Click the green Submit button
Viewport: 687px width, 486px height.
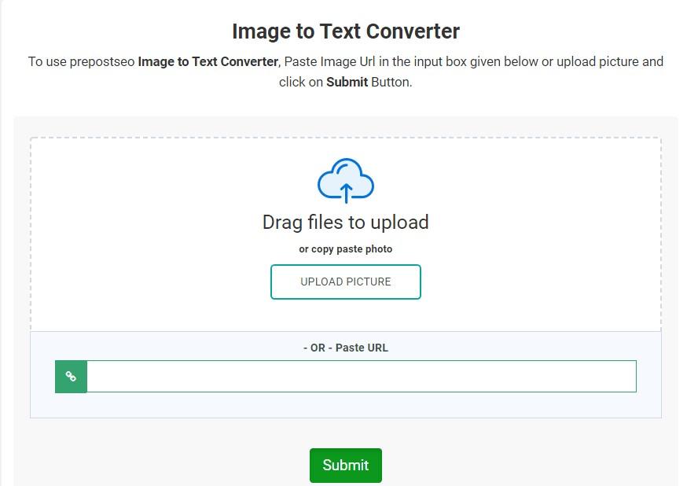pyautogui.click(x=346, y=466)
